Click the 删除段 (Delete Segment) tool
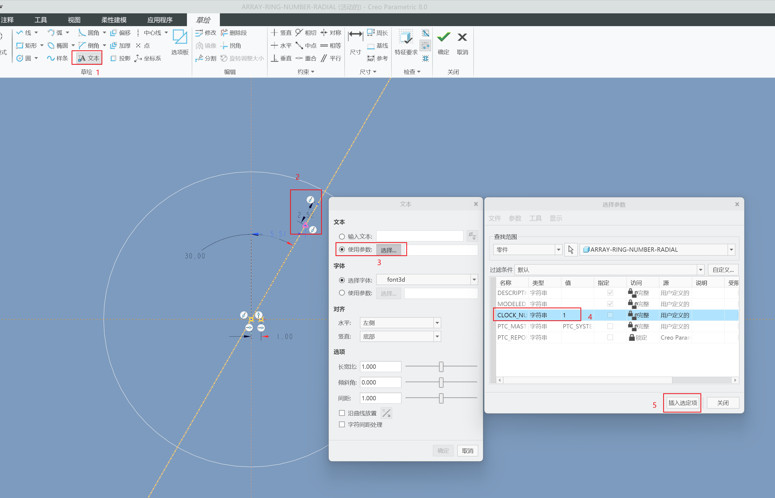 233,33
